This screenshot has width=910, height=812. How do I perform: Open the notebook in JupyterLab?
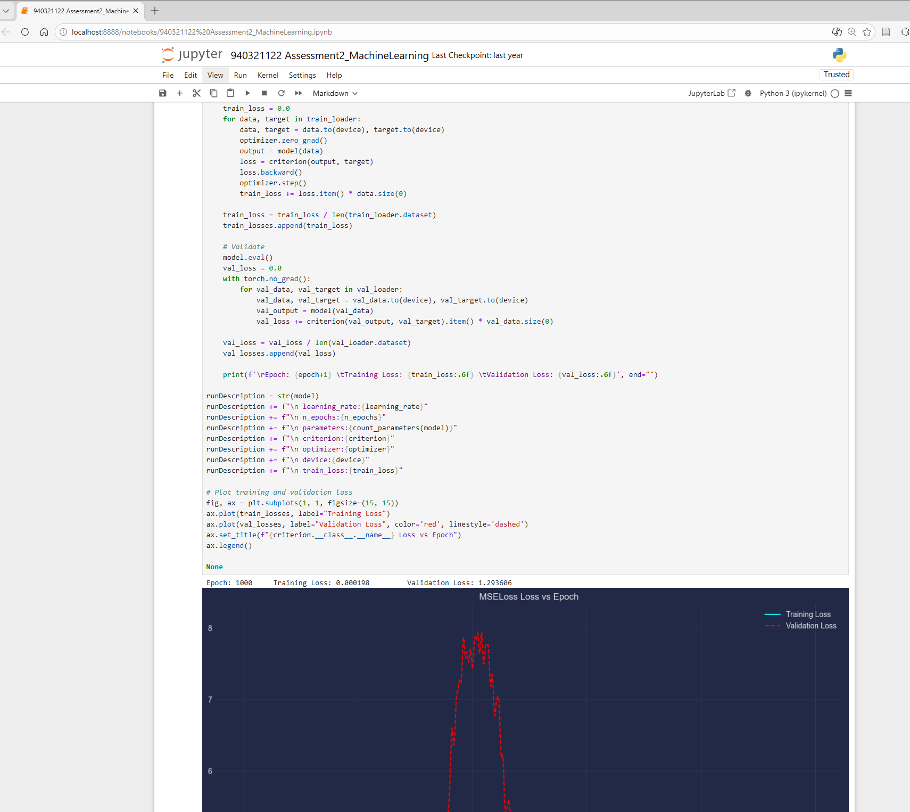[712, 93]
